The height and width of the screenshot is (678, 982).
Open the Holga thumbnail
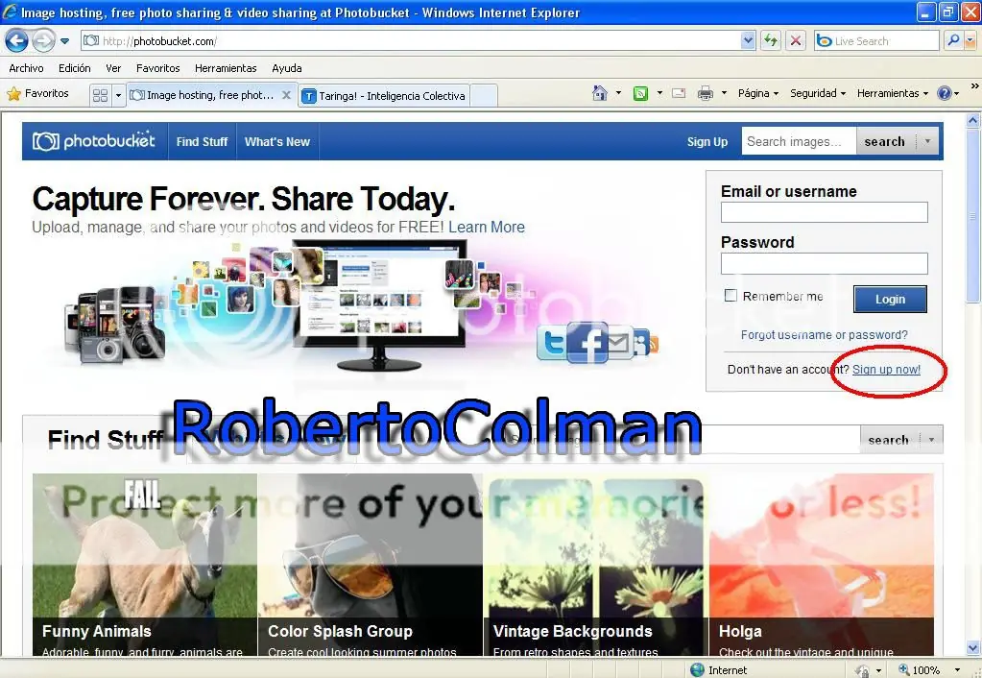click(821, 565)
